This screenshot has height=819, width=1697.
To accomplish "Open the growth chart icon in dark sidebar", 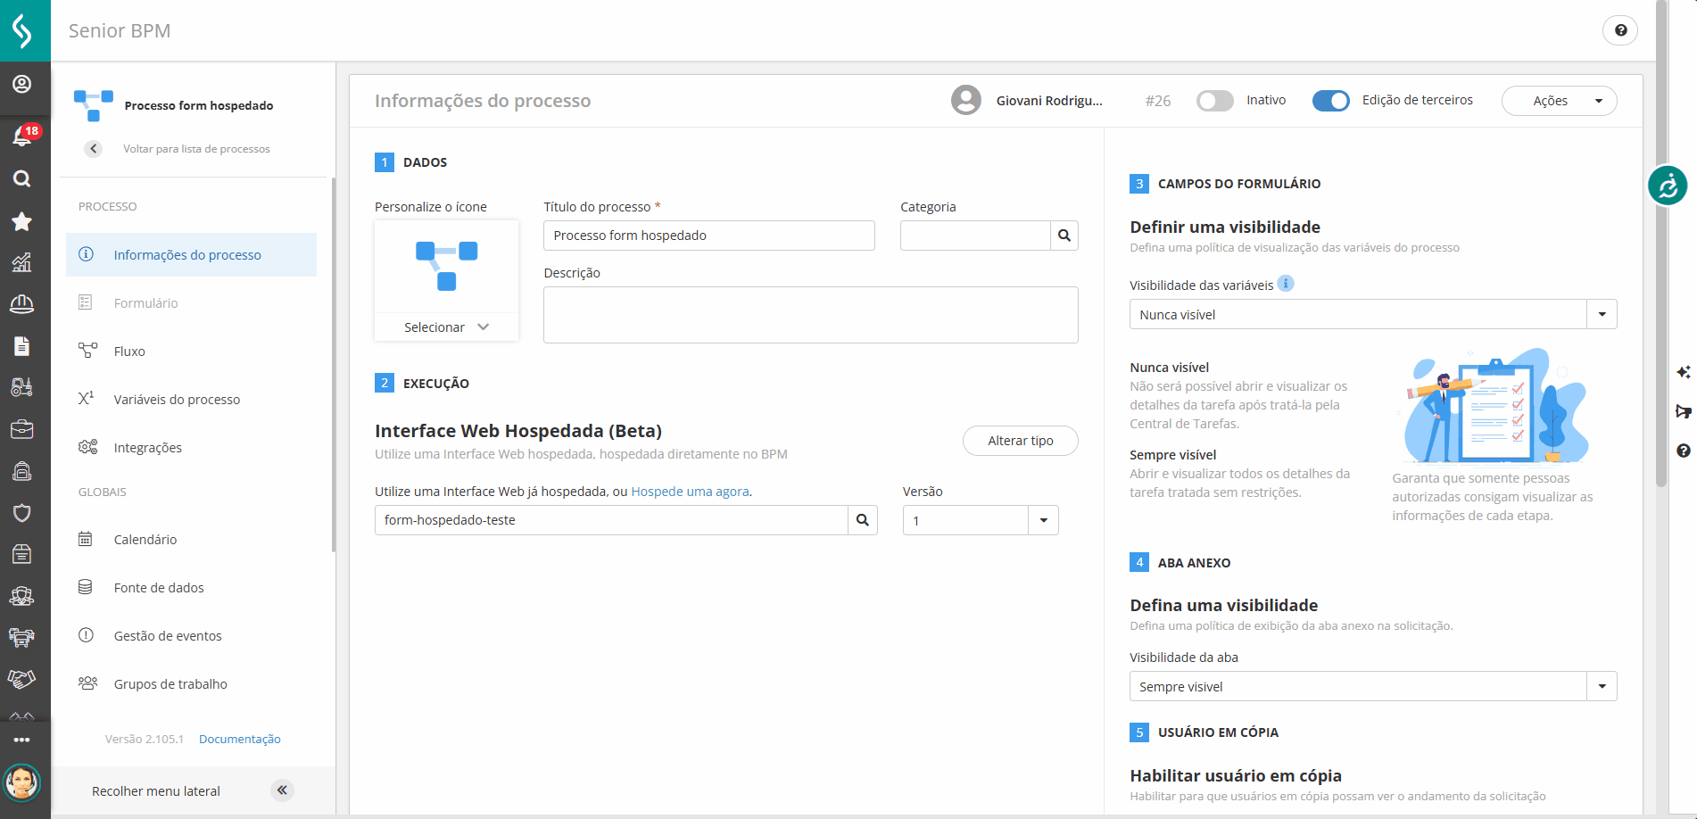I will 22,262.
